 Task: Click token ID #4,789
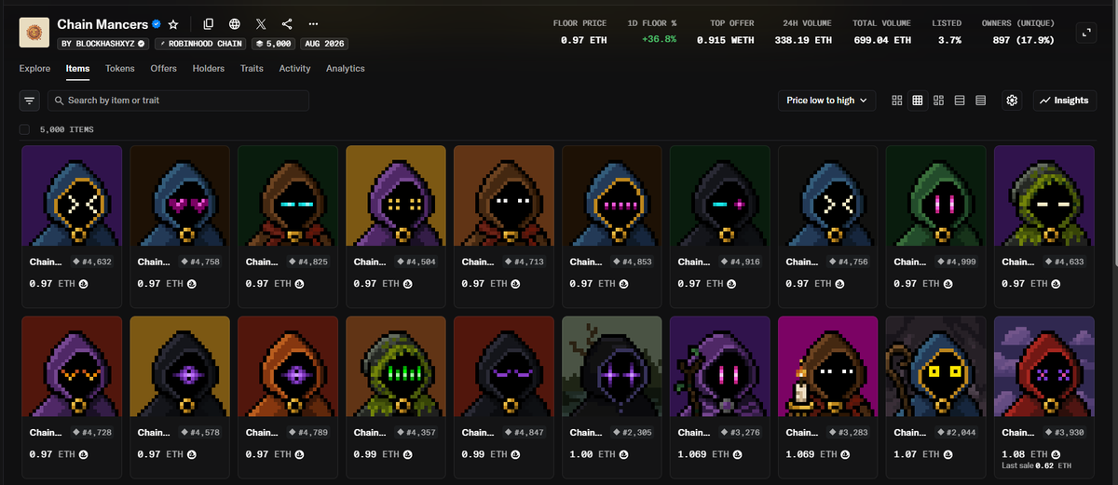(x=307, y=433)
